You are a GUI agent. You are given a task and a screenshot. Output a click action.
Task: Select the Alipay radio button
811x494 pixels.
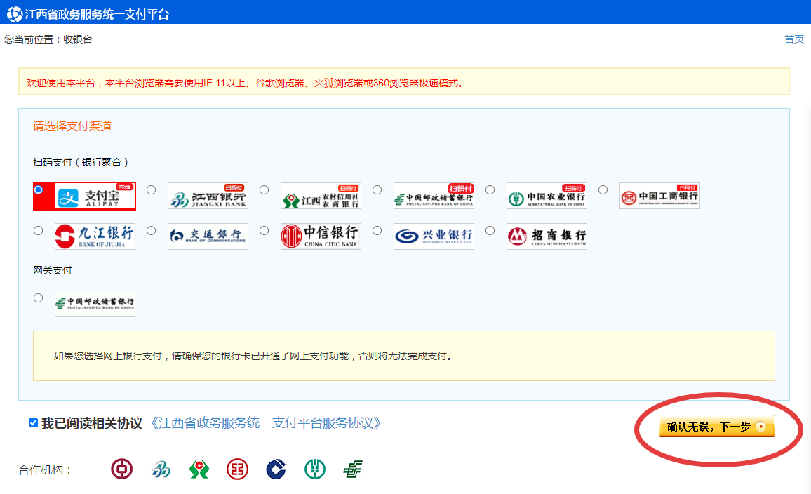[x=39, y=190]
